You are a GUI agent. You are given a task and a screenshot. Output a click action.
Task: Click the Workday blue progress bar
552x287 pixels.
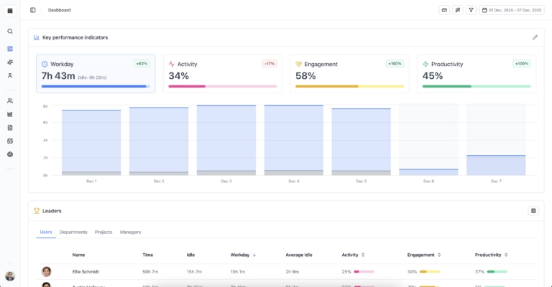coord(96,86)
